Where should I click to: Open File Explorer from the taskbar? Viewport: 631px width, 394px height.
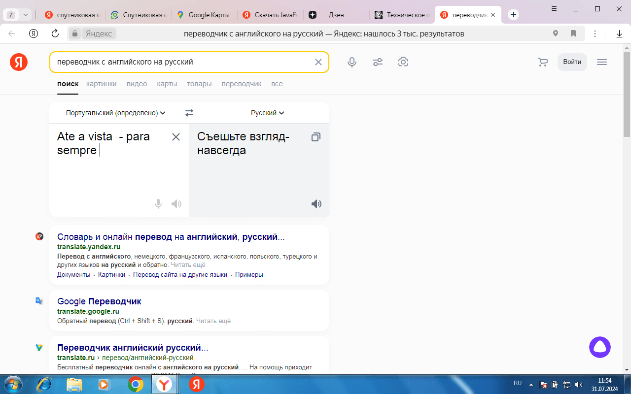coord(74,384)
